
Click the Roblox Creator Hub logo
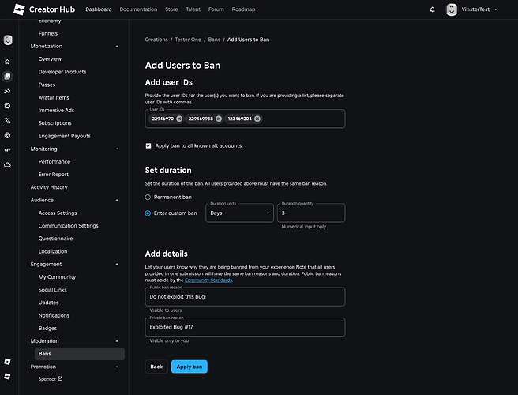coord(46,9)
